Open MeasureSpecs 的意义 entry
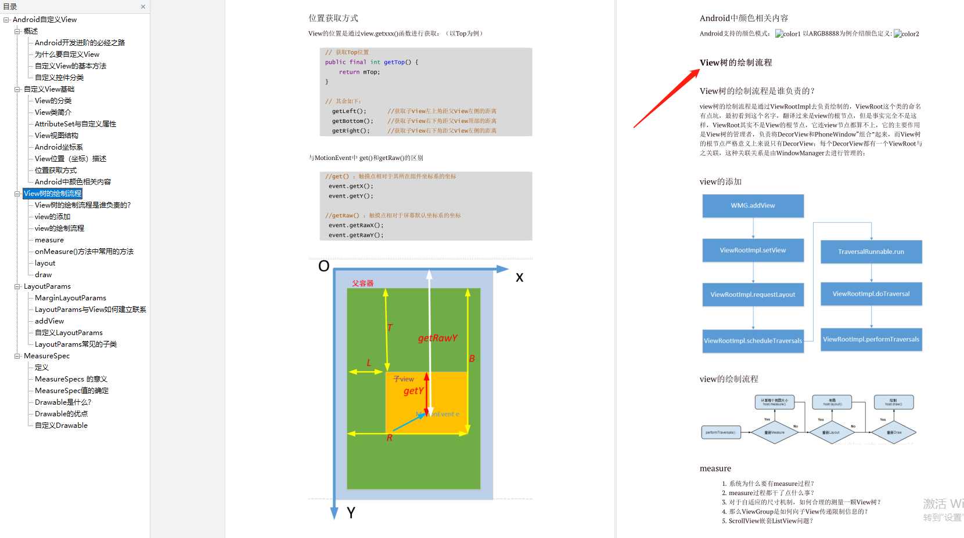Viewport: 964px width, 538px height. coord(71,379)
